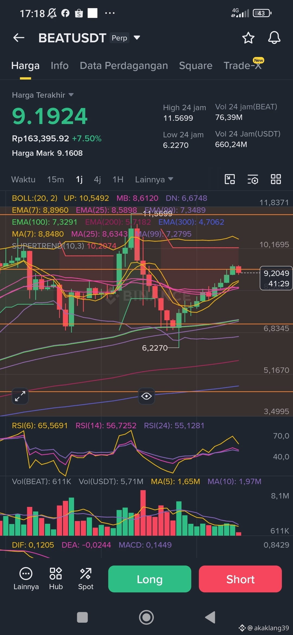Viewport: 293px width, 635px height.
Task: Toggle chart indicator visibility eye
Action: pyautogui.click(x=146, y=396)
